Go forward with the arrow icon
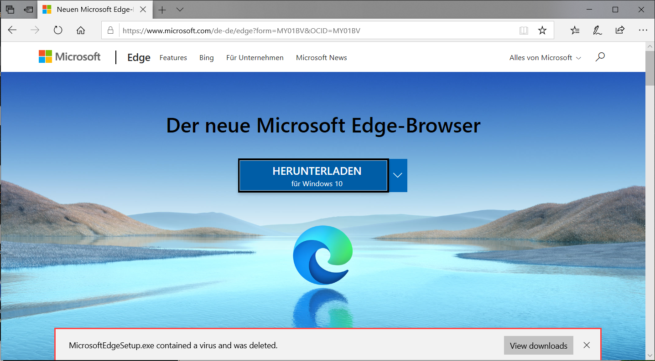 coord(35,31)
